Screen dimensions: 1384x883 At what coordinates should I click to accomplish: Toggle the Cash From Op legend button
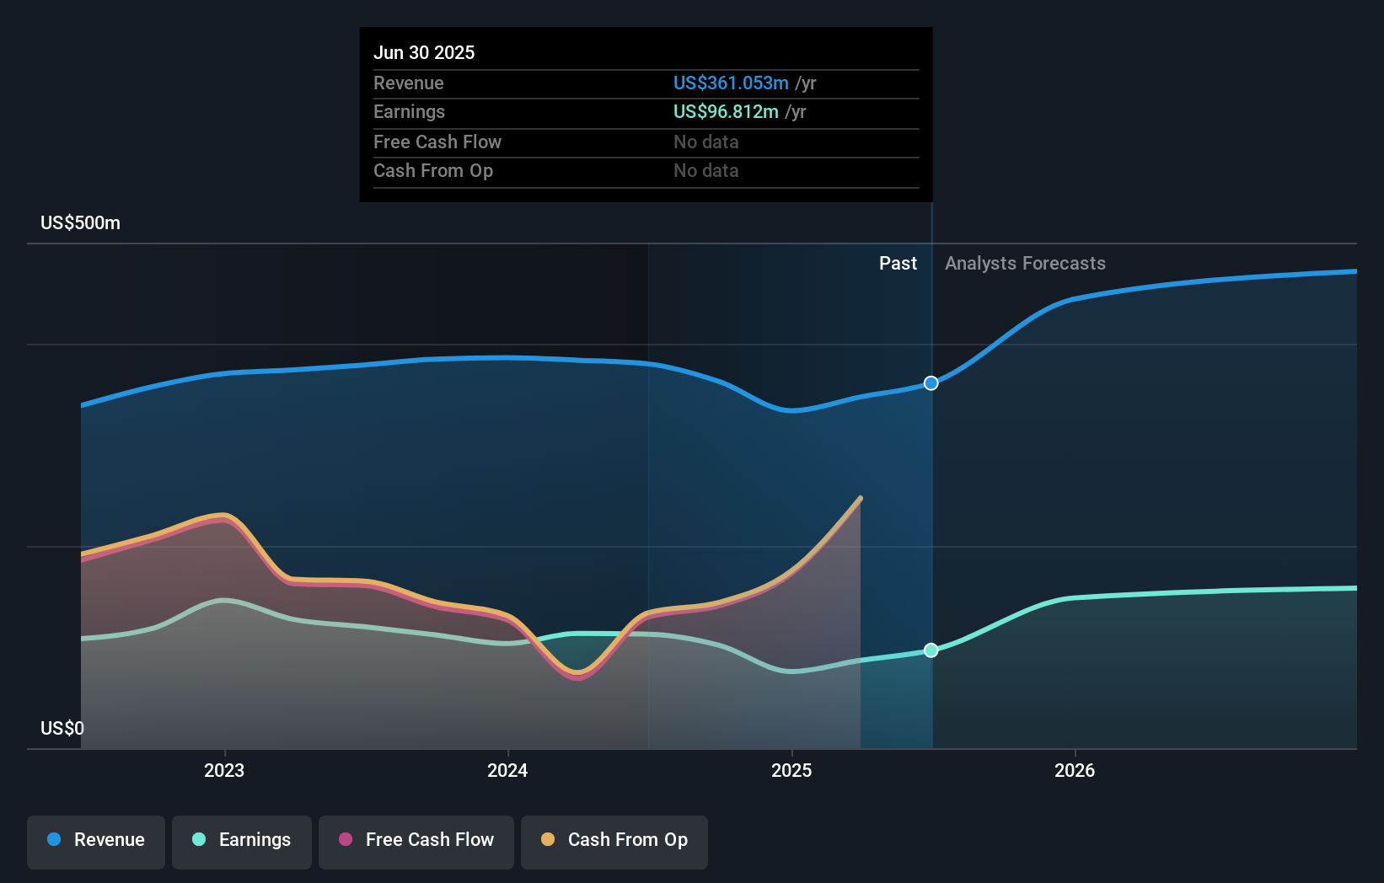coord(614,842)
